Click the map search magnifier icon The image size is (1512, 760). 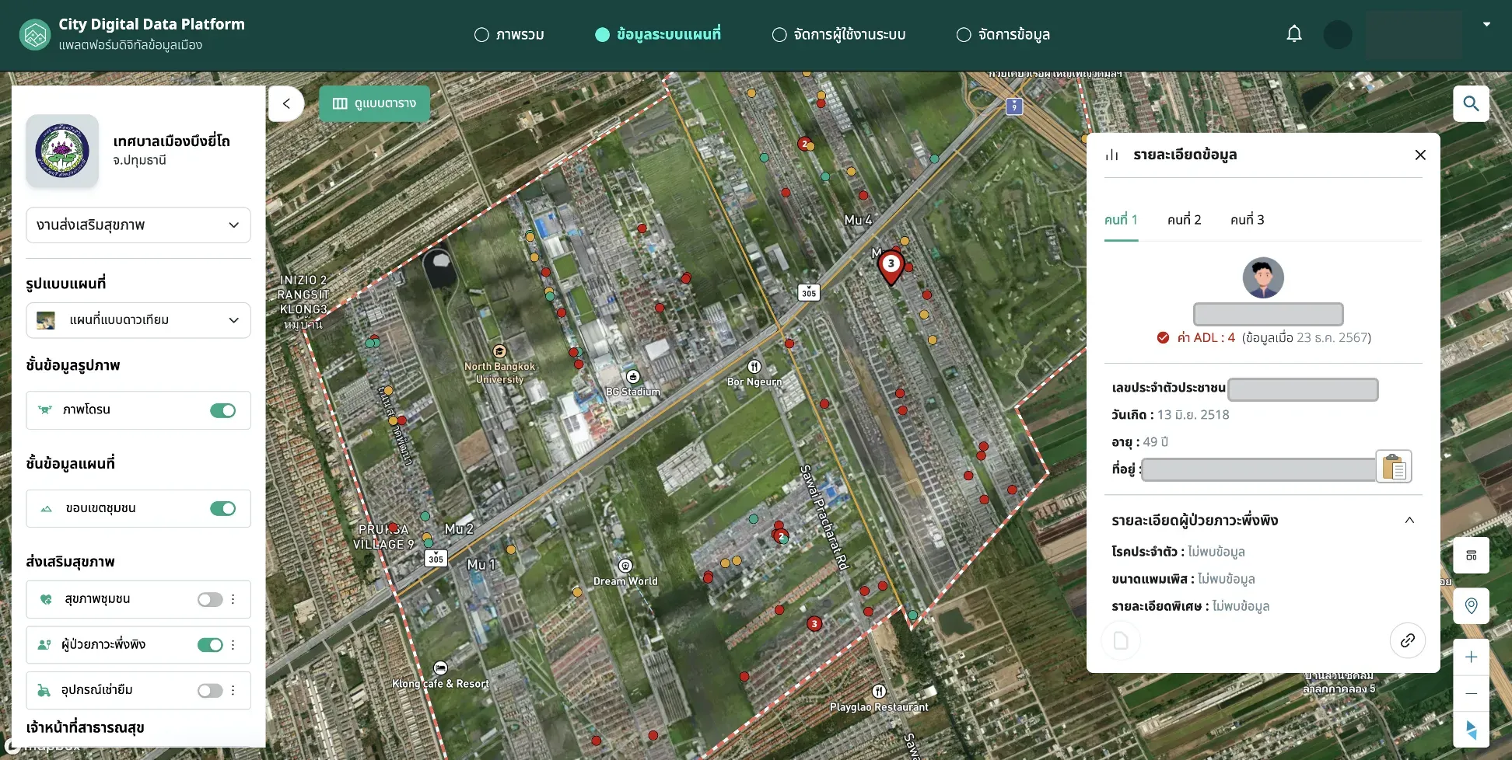coord(1471,103)
